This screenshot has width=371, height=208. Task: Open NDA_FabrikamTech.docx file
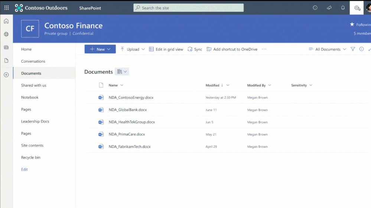coord(130,147)
